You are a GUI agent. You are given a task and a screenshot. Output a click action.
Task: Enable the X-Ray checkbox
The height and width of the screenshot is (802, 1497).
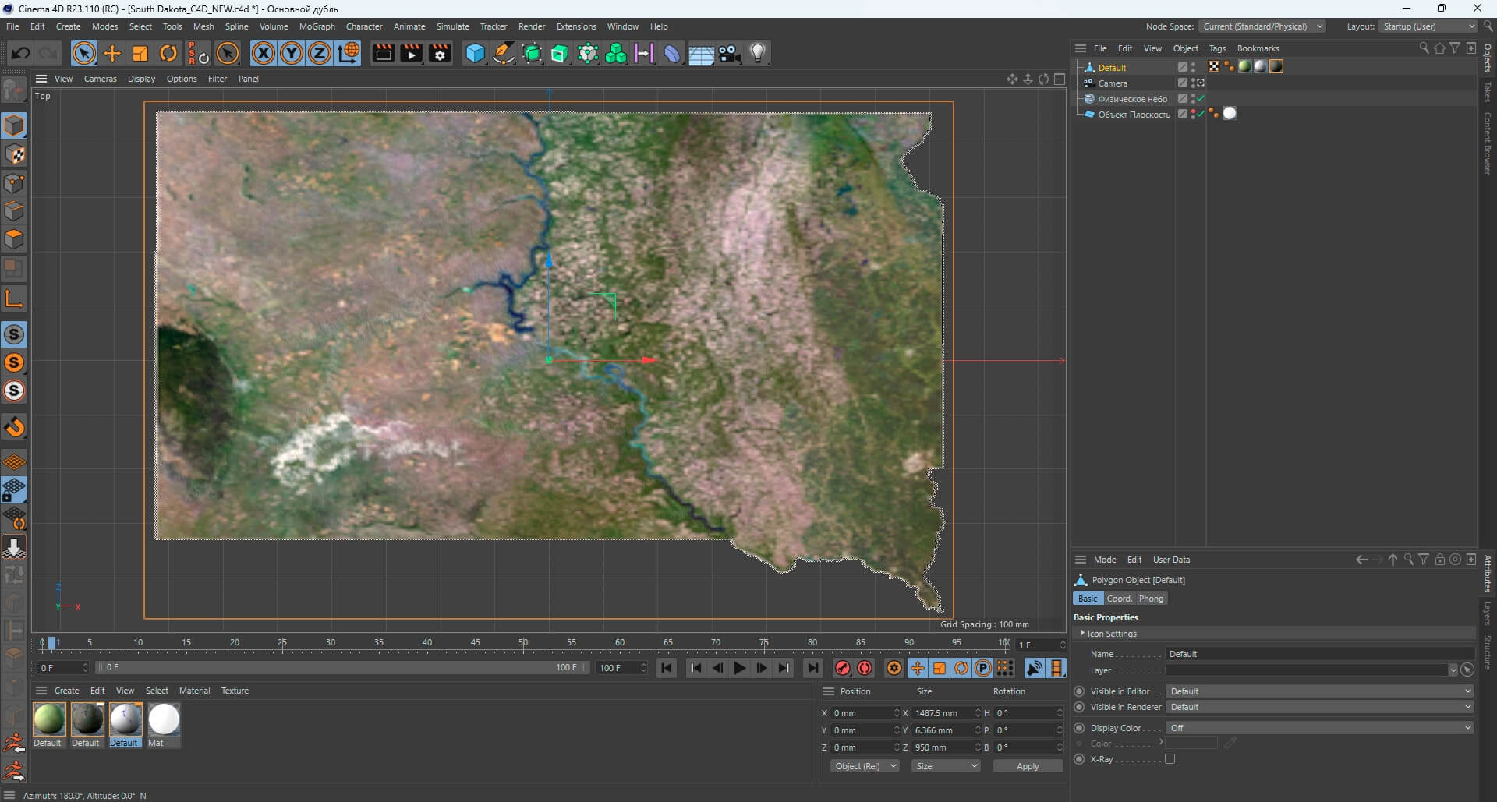1170,759
